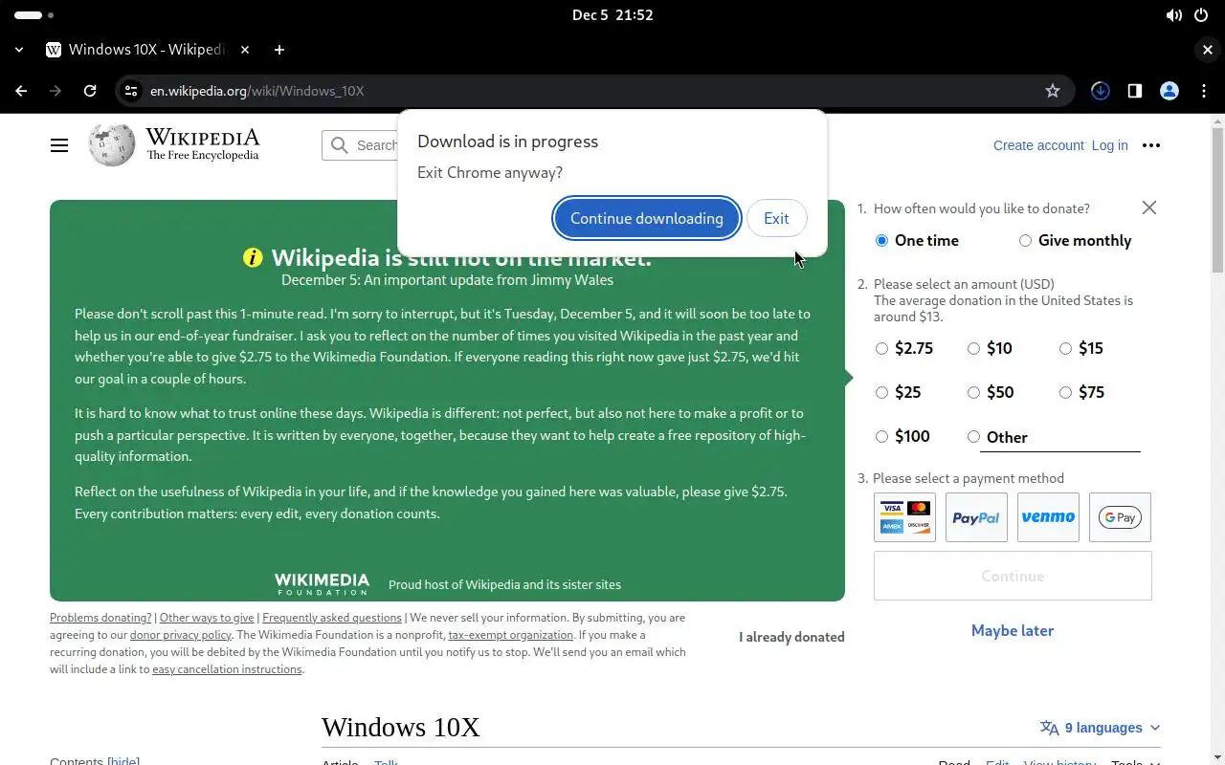Open the clock showing Dec 5 21:52
1225x765 pixels.
pyautogui.click(x=612, y=15)
